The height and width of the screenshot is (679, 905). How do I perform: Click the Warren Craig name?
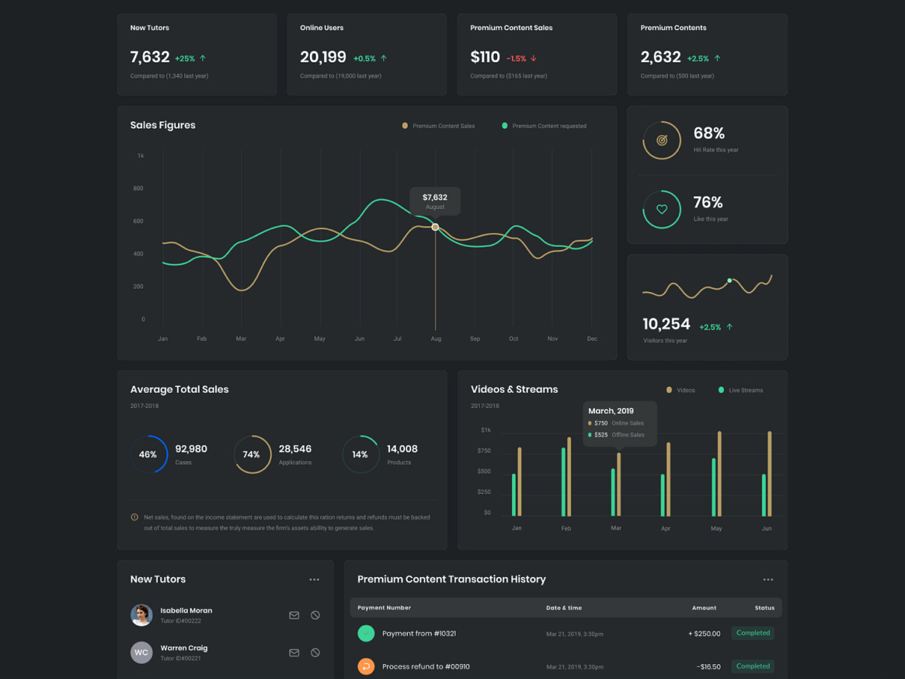click(184, 648)
